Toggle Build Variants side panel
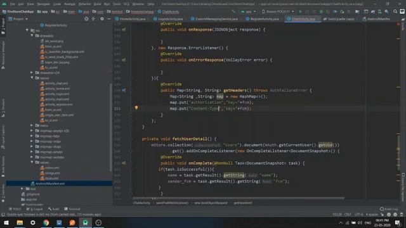This screenshot has height=228, width=406. tap(3, 167)
